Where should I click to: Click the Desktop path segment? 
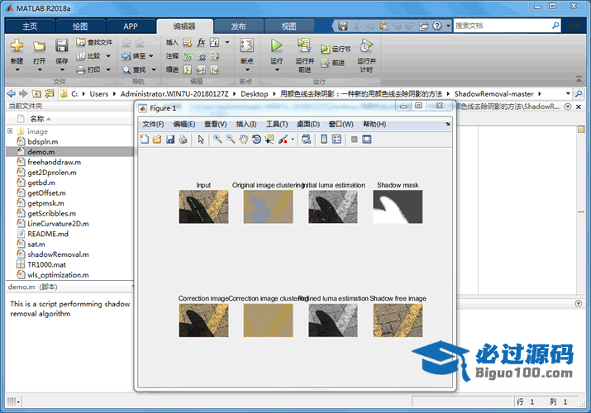tap(255, 93)
